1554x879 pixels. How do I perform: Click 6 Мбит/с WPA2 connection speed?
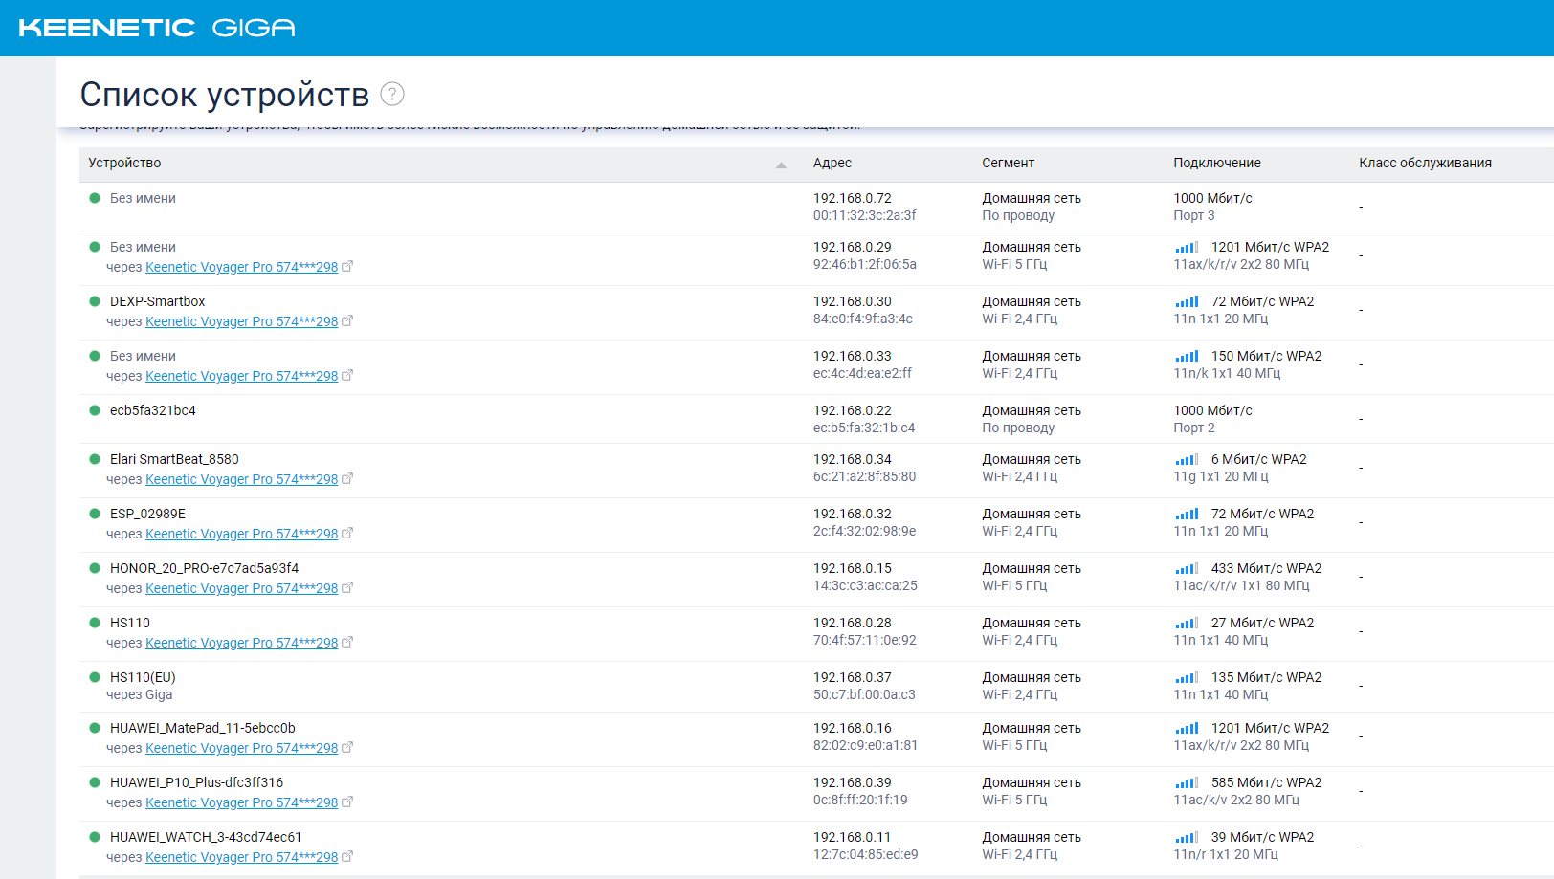pos(1258,459)
